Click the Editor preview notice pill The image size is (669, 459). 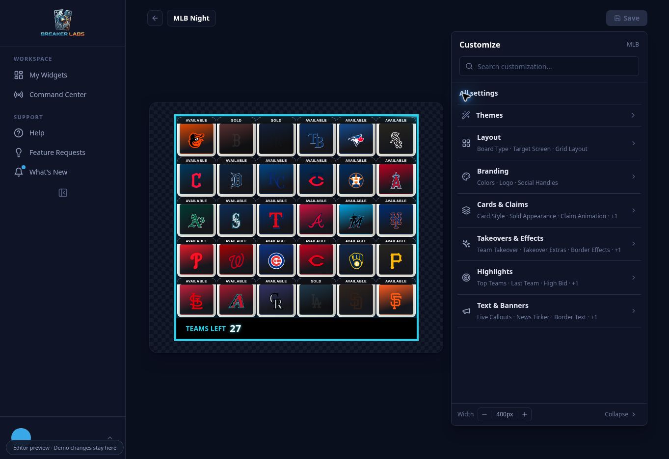pos(65,448)
